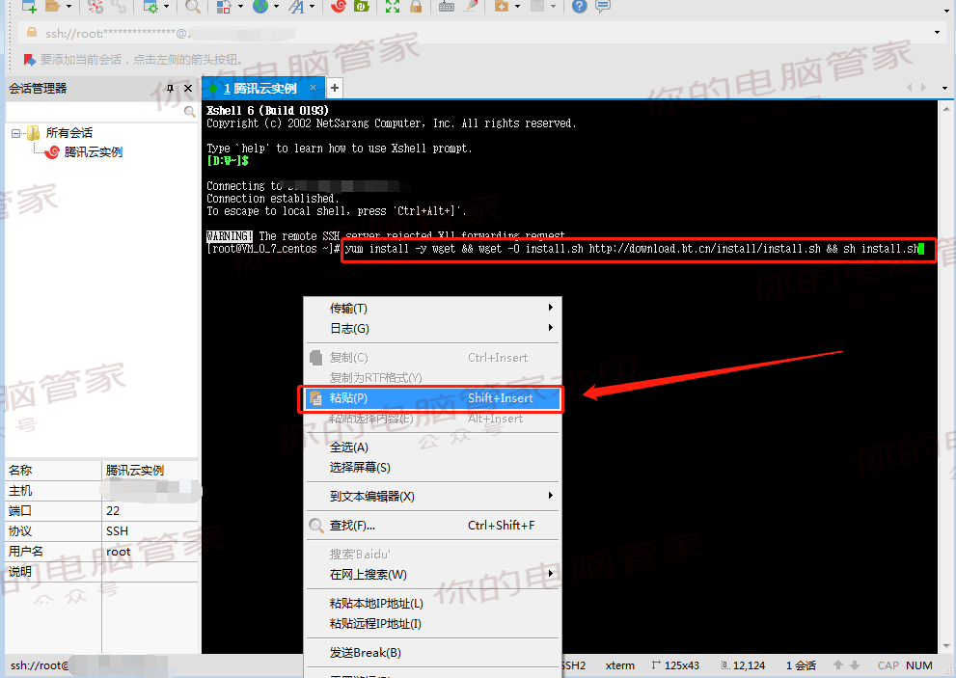
Task: Click the status bar down arrow
Action: point(855,665)
